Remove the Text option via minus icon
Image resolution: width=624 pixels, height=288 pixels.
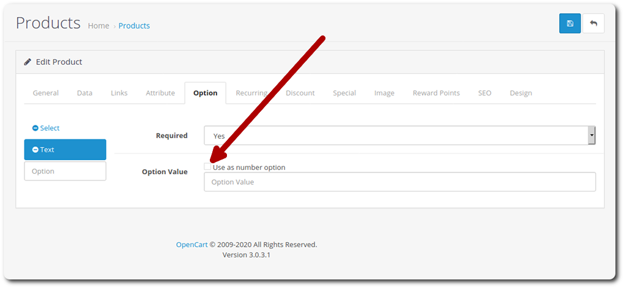tap(35, 150)
